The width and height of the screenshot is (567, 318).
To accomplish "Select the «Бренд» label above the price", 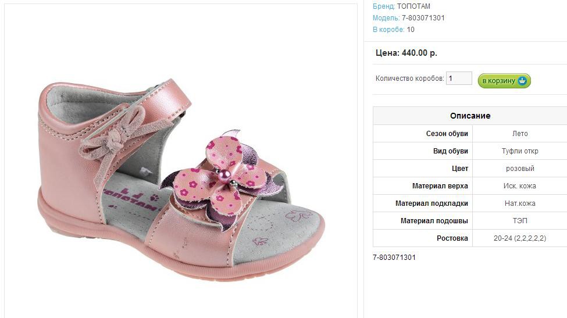I will coord(383,6).
